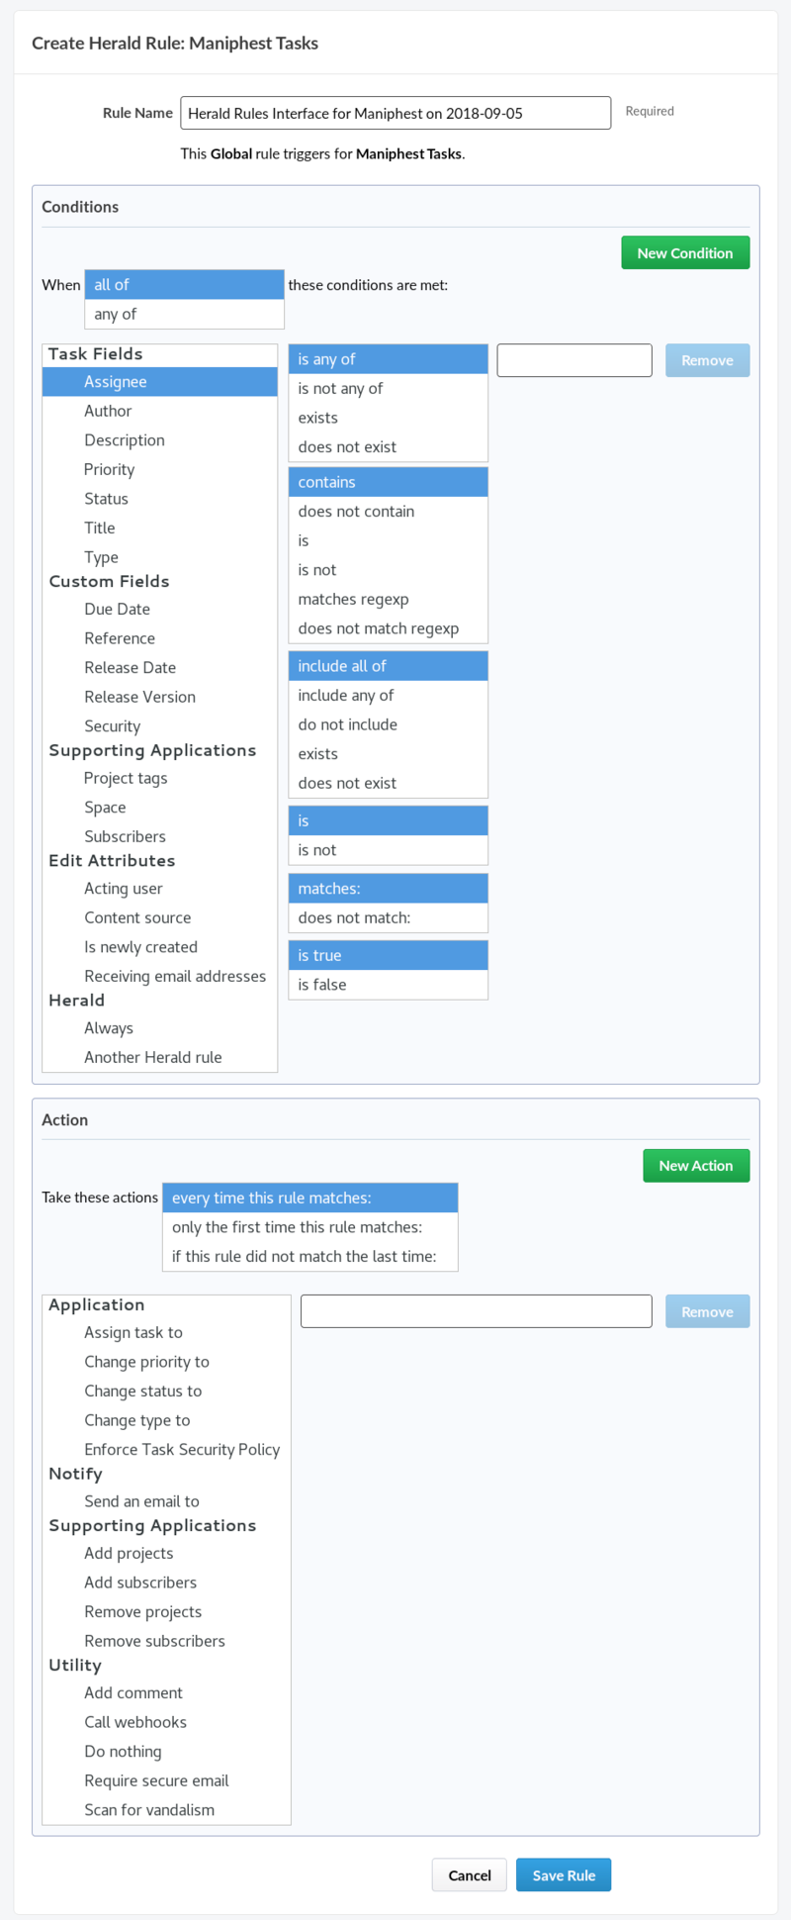Select 'every time this rule matches:'
Image resolution: width=791 pixels, height=1920 pixels.
(310, 1198)
